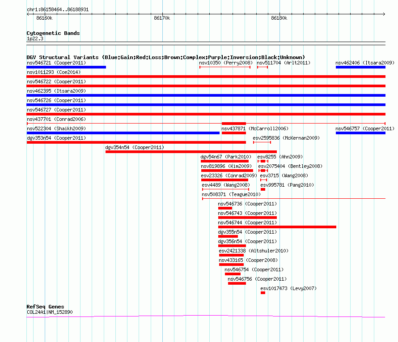
Task: Click the left arrowhead of the ruler
Action: pos(28,14)
